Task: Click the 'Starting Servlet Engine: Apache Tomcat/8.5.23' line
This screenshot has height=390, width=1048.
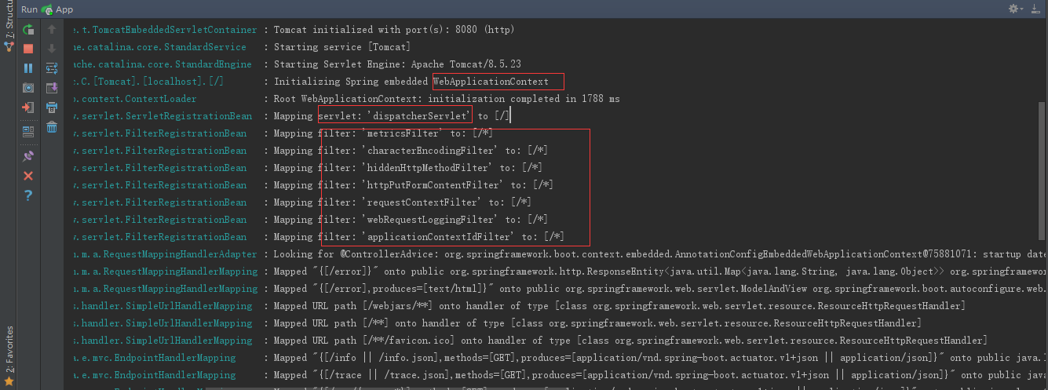Action: 397,64
